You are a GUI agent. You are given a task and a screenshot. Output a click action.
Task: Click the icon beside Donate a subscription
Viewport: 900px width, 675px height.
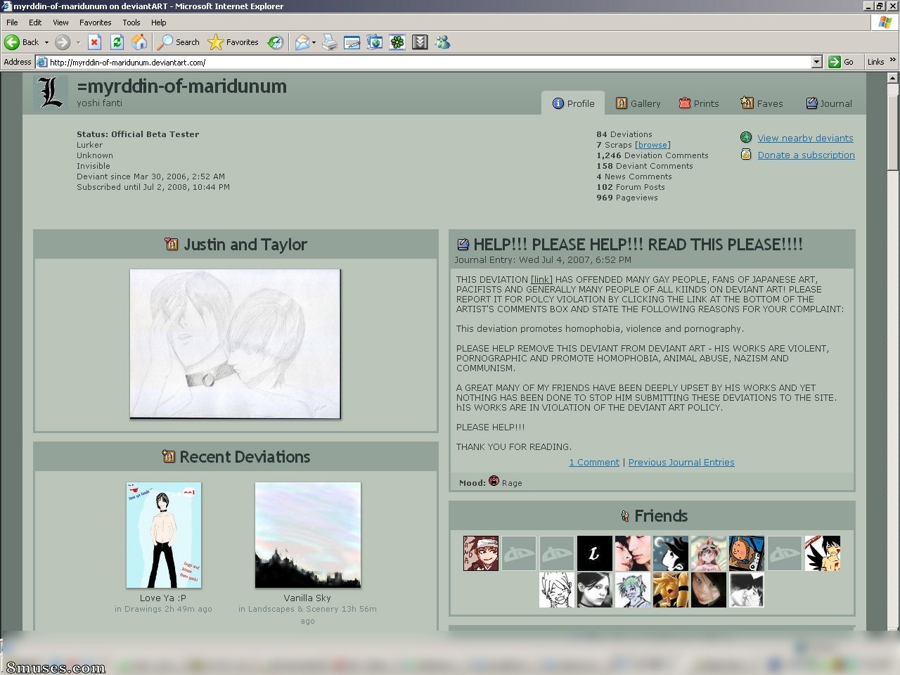point(746,155)
